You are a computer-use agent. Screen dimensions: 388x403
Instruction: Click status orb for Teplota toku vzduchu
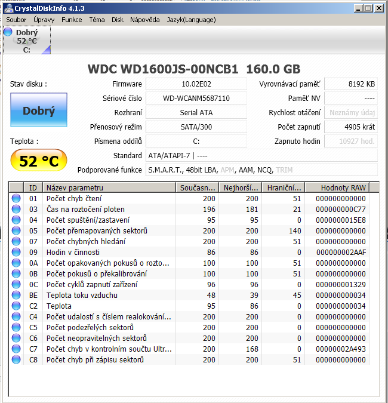pyautogui.click(x=16, y=296)
